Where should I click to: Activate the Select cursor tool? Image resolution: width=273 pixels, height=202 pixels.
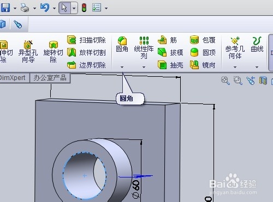[x=64, y=8]
